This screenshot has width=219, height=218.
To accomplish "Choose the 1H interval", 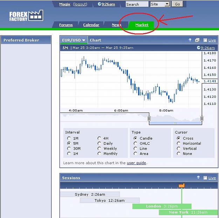I will tap(69, 153).
